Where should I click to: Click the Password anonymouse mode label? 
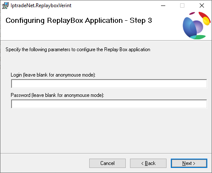(x=57, y=95)
